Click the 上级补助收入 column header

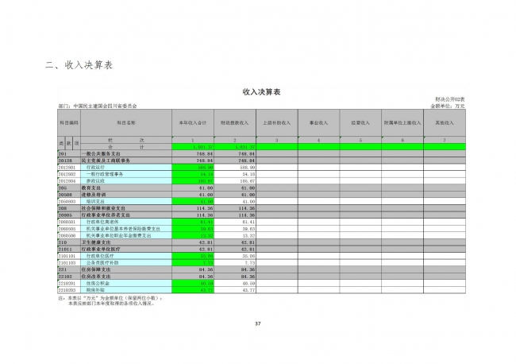(275, 123)
